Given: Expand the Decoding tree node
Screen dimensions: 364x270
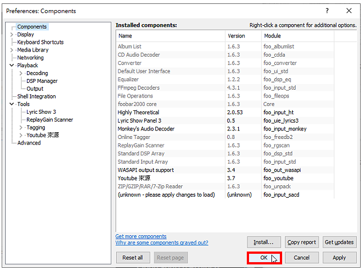Looking at the screenshot, I should [x=21, y=73].
